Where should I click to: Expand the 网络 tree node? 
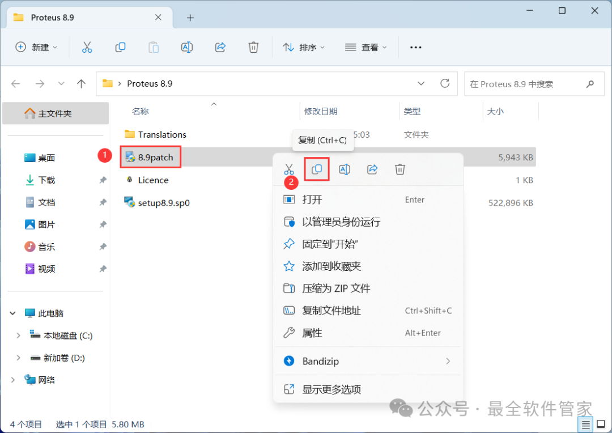(13, 380)
